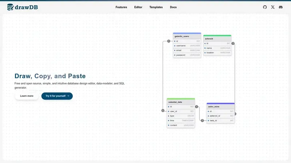Open the Docs nav link
This screenshot has height=163, width=291.
[173, 7]
